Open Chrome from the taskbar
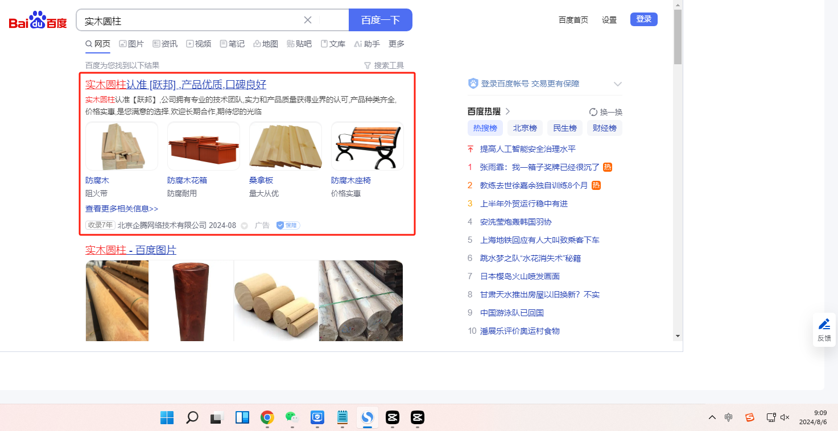The height and width of the screenshot is (431, 838). (267, 418)
